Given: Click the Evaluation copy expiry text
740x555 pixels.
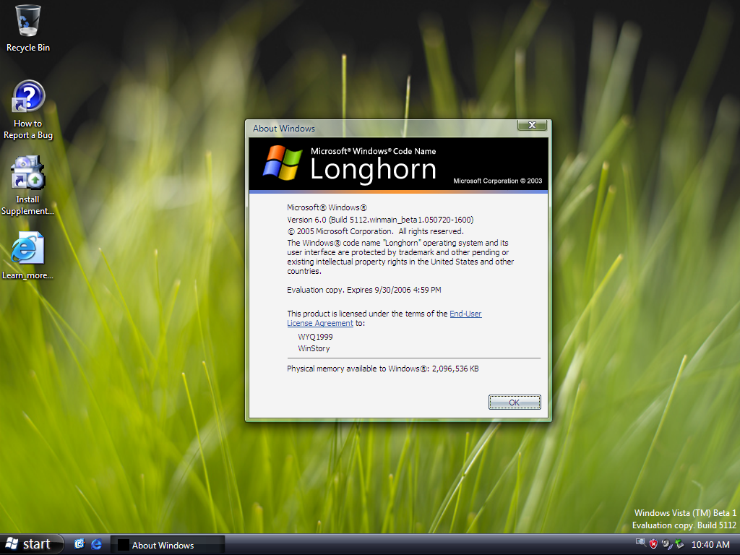Looking at the screenshot, I should 364,290.
